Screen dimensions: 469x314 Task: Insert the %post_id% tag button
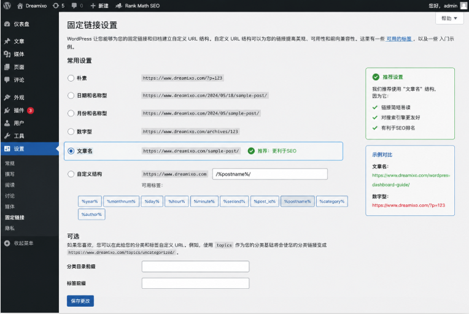265,201
